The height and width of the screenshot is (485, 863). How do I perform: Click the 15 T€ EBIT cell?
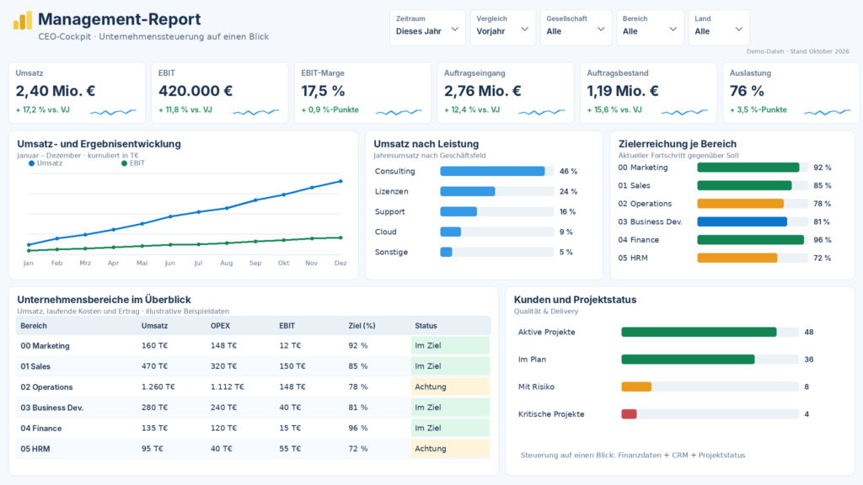(290, 429)
